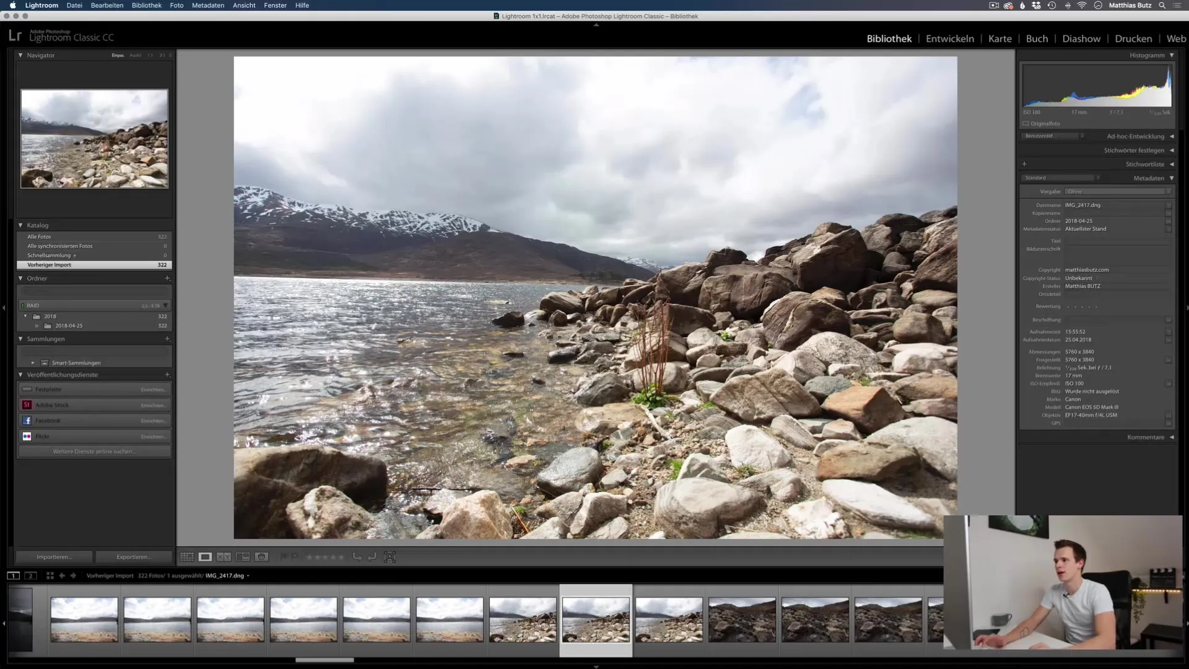Click the Adobe Stock service icon
Viewport: 1189px width, 669px height.
pyautogui.click(x=27, y=404)
